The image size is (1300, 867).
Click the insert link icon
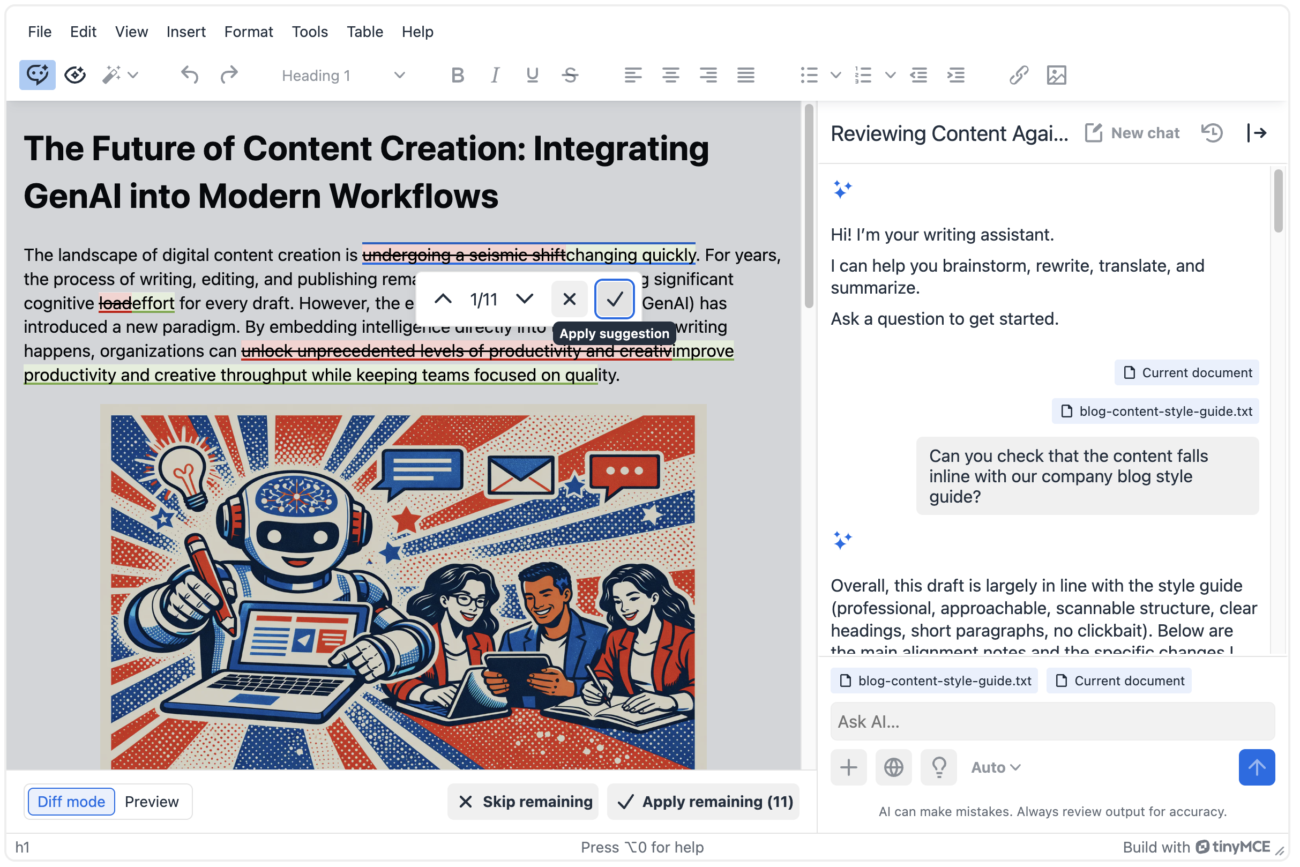(1019, 75)
